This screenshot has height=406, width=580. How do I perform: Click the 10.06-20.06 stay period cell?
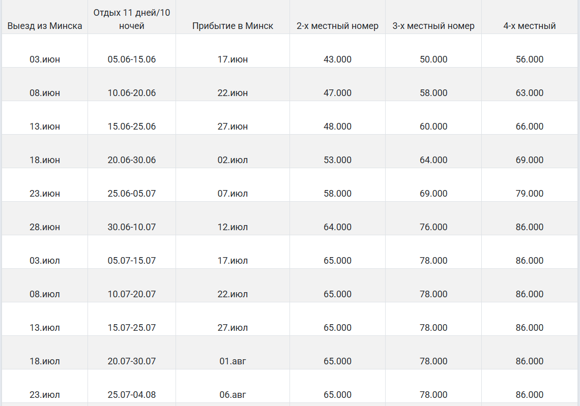[132, 93]
